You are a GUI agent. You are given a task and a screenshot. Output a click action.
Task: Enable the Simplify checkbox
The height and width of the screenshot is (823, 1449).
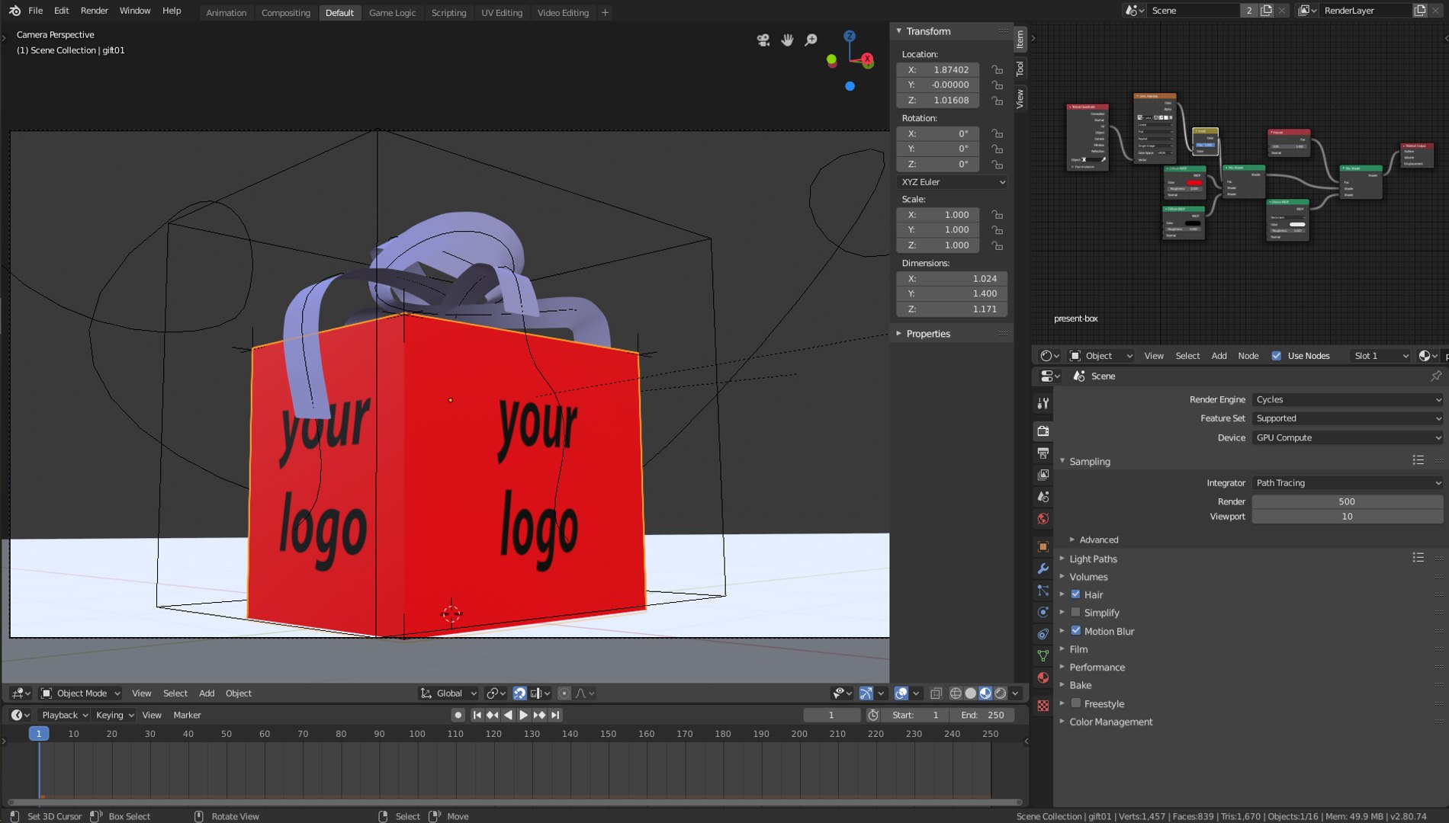click(1075, 613)
